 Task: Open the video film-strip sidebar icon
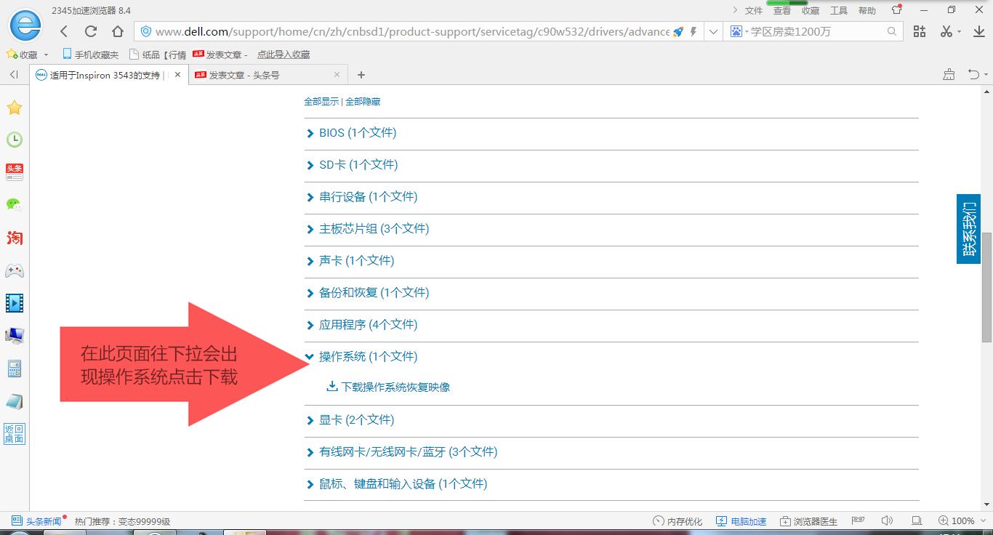pos(15,302)
